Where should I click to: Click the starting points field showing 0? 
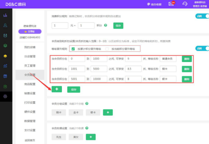(77, 59)
